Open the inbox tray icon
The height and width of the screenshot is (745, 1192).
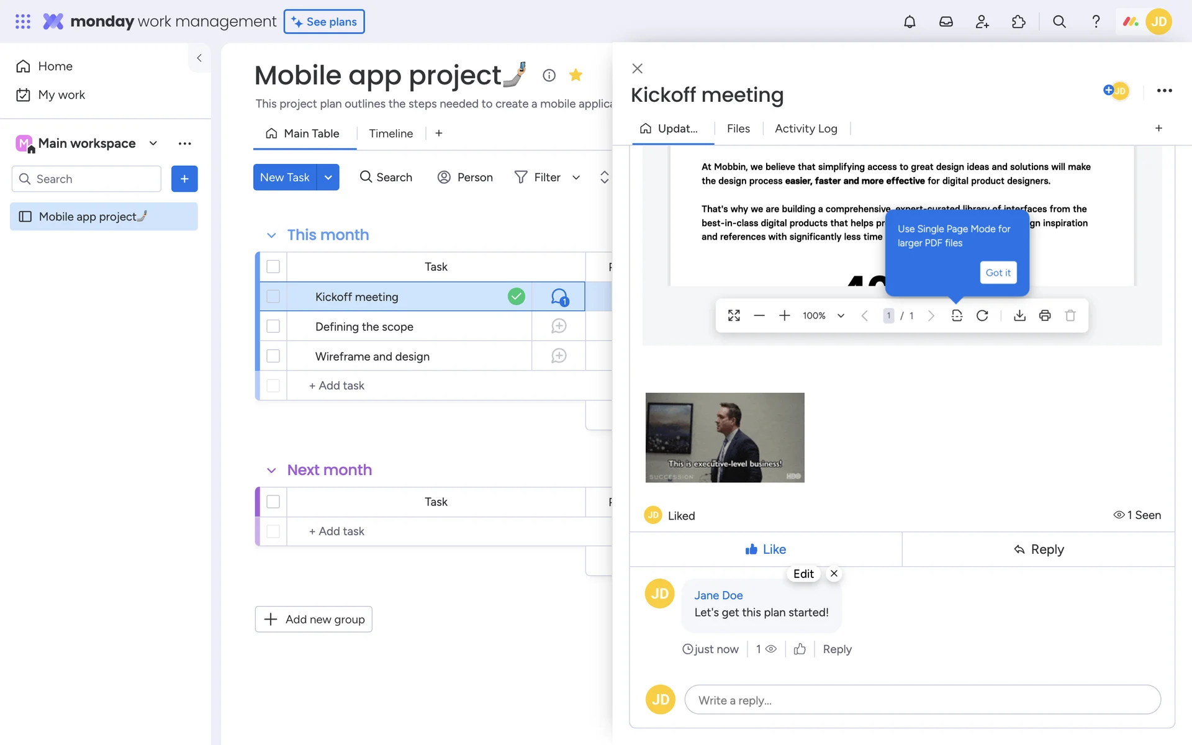[946, 22]
